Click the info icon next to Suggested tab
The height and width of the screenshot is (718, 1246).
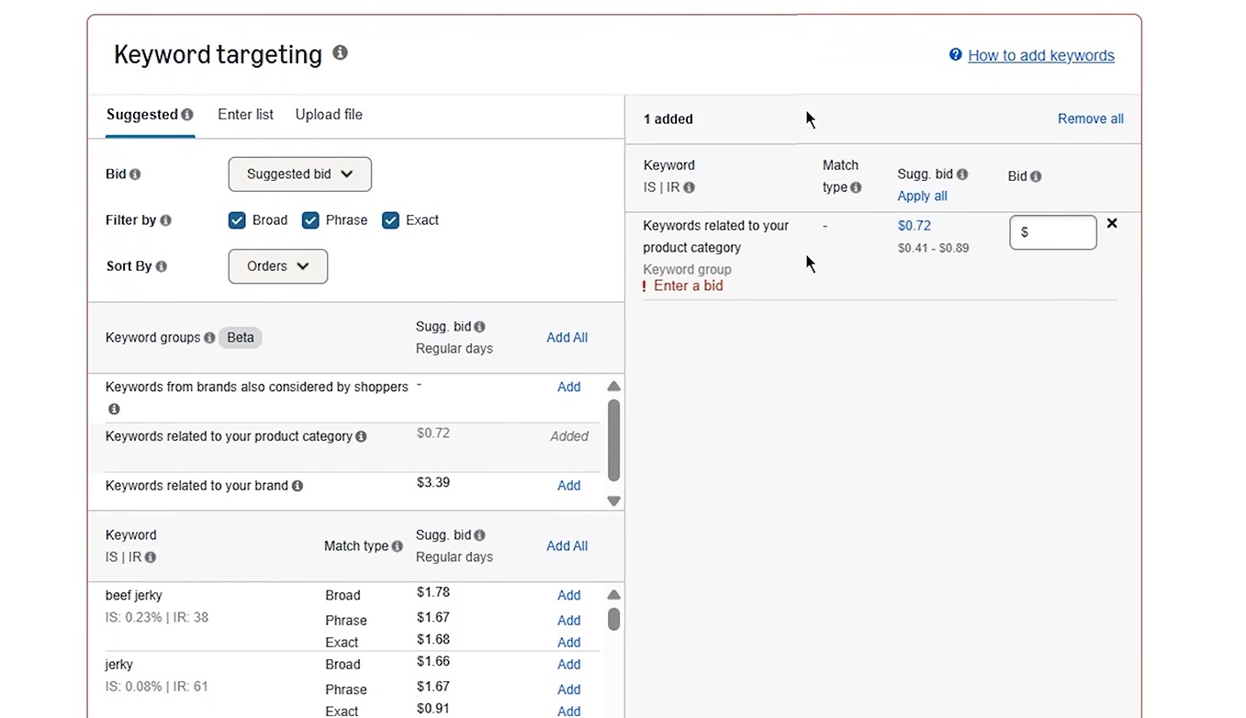[x=187, y=115]
